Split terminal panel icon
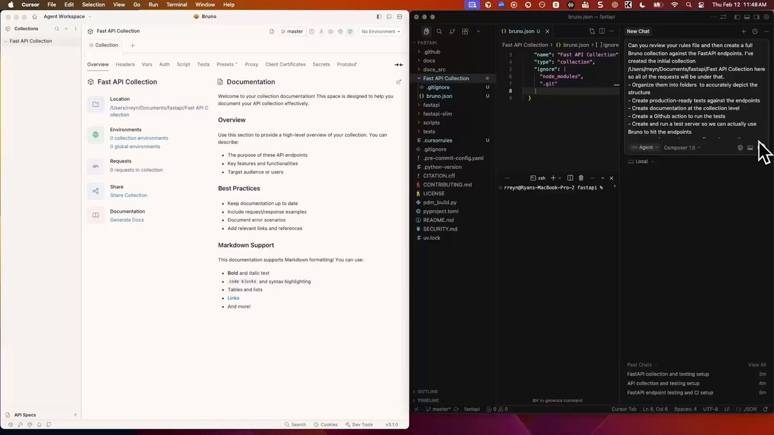Screen dimensions: 774x435 (570, 178)
